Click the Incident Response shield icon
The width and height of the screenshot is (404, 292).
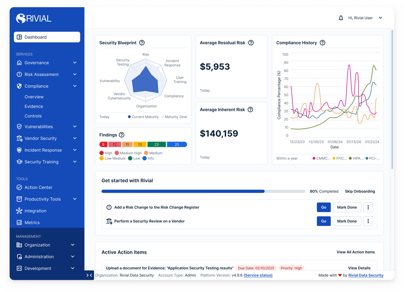(x=19, y=150)
